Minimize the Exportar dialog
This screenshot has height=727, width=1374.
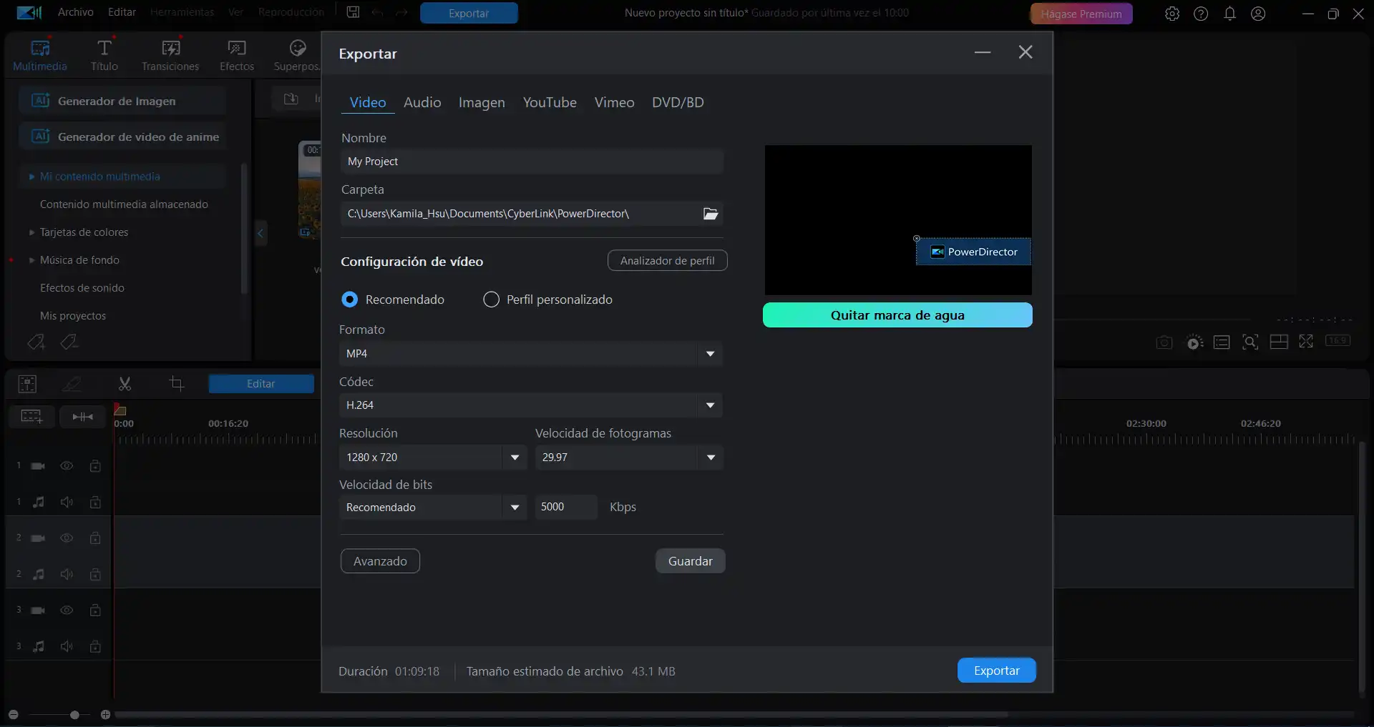click(983, 52)
